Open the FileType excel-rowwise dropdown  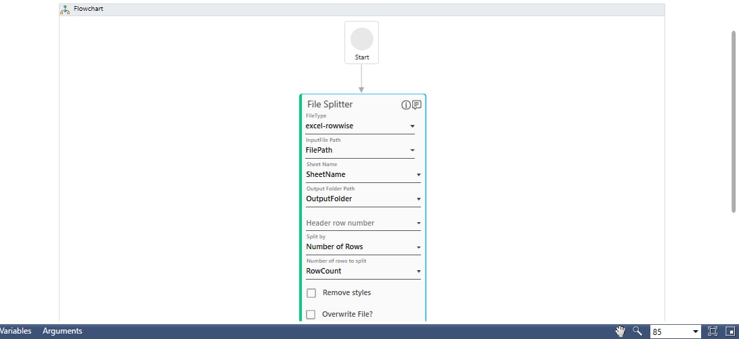(x=412, y=126)
